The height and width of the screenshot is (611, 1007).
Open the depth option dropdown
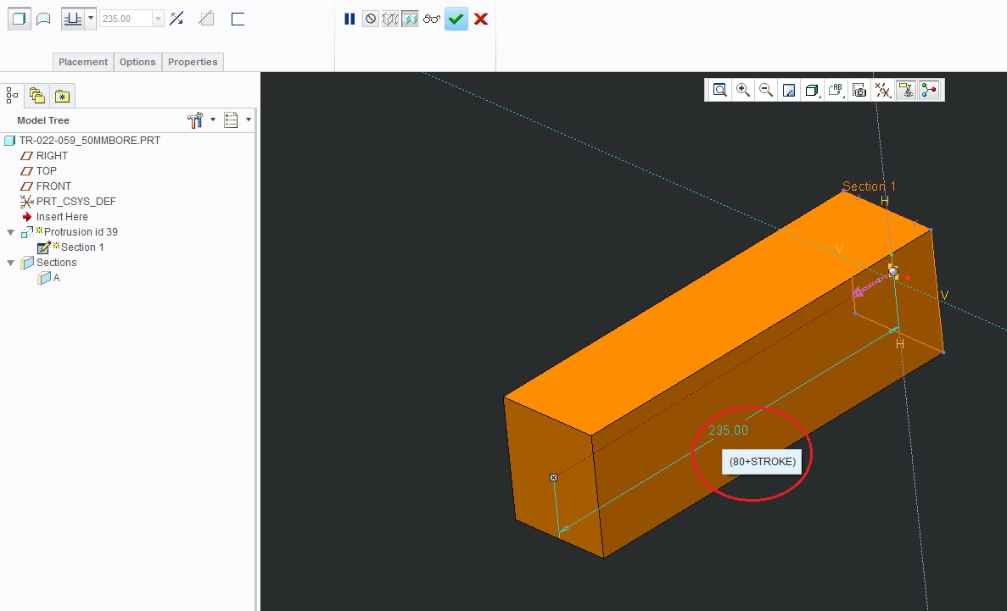(x=89, y=18)
